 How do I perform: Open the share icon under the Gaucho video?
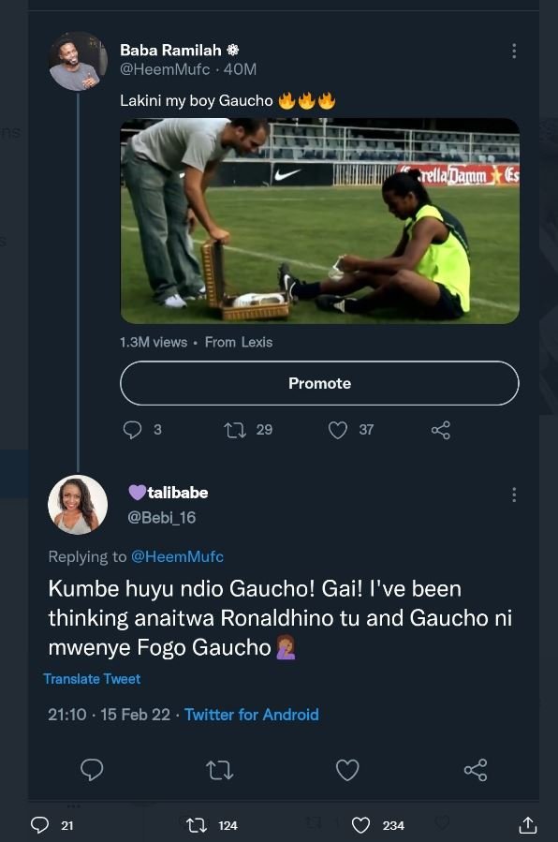point(440,430)
